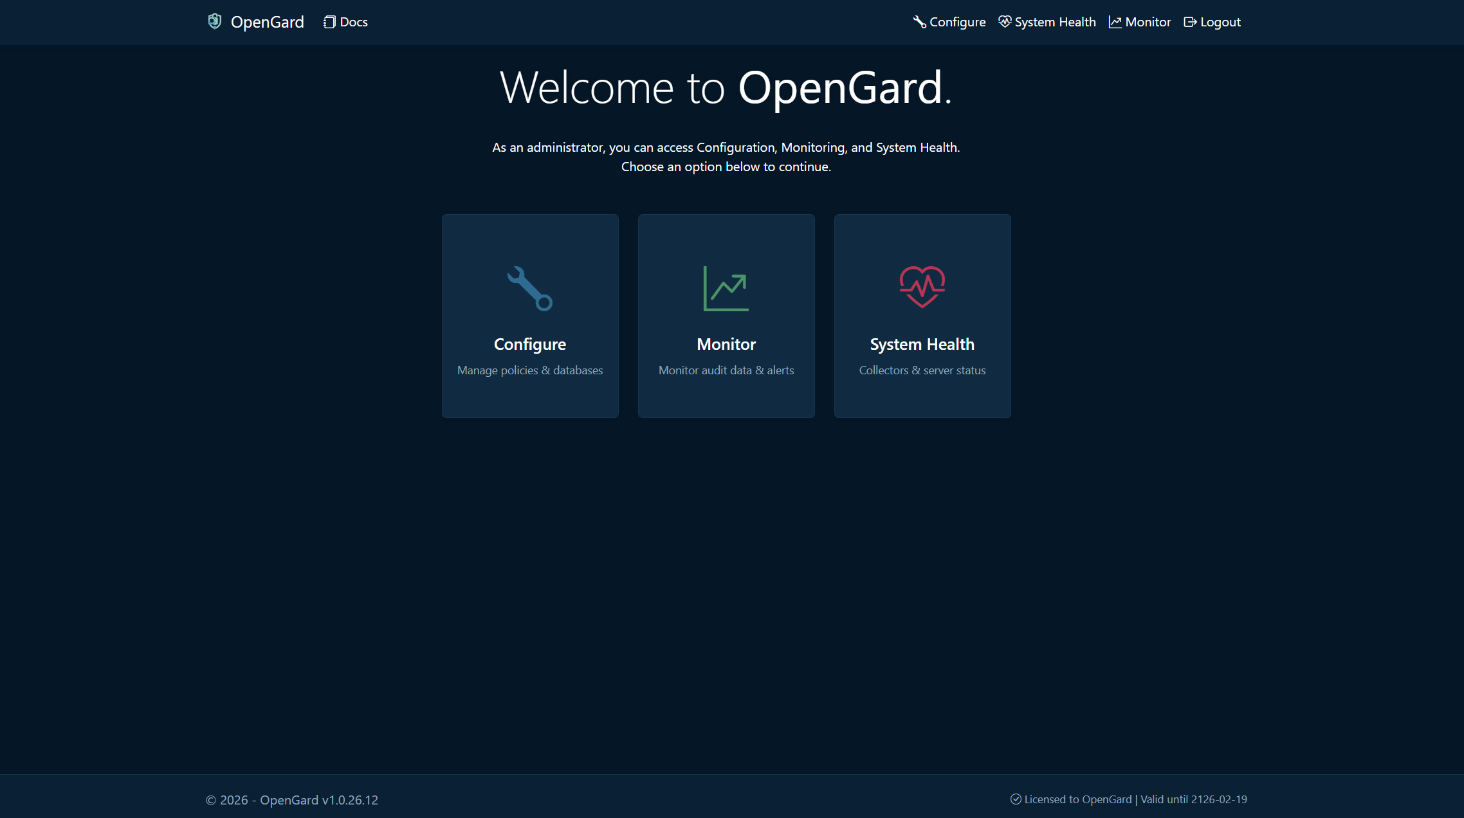Open System Health from the navbar

(x=1055, y=21)
